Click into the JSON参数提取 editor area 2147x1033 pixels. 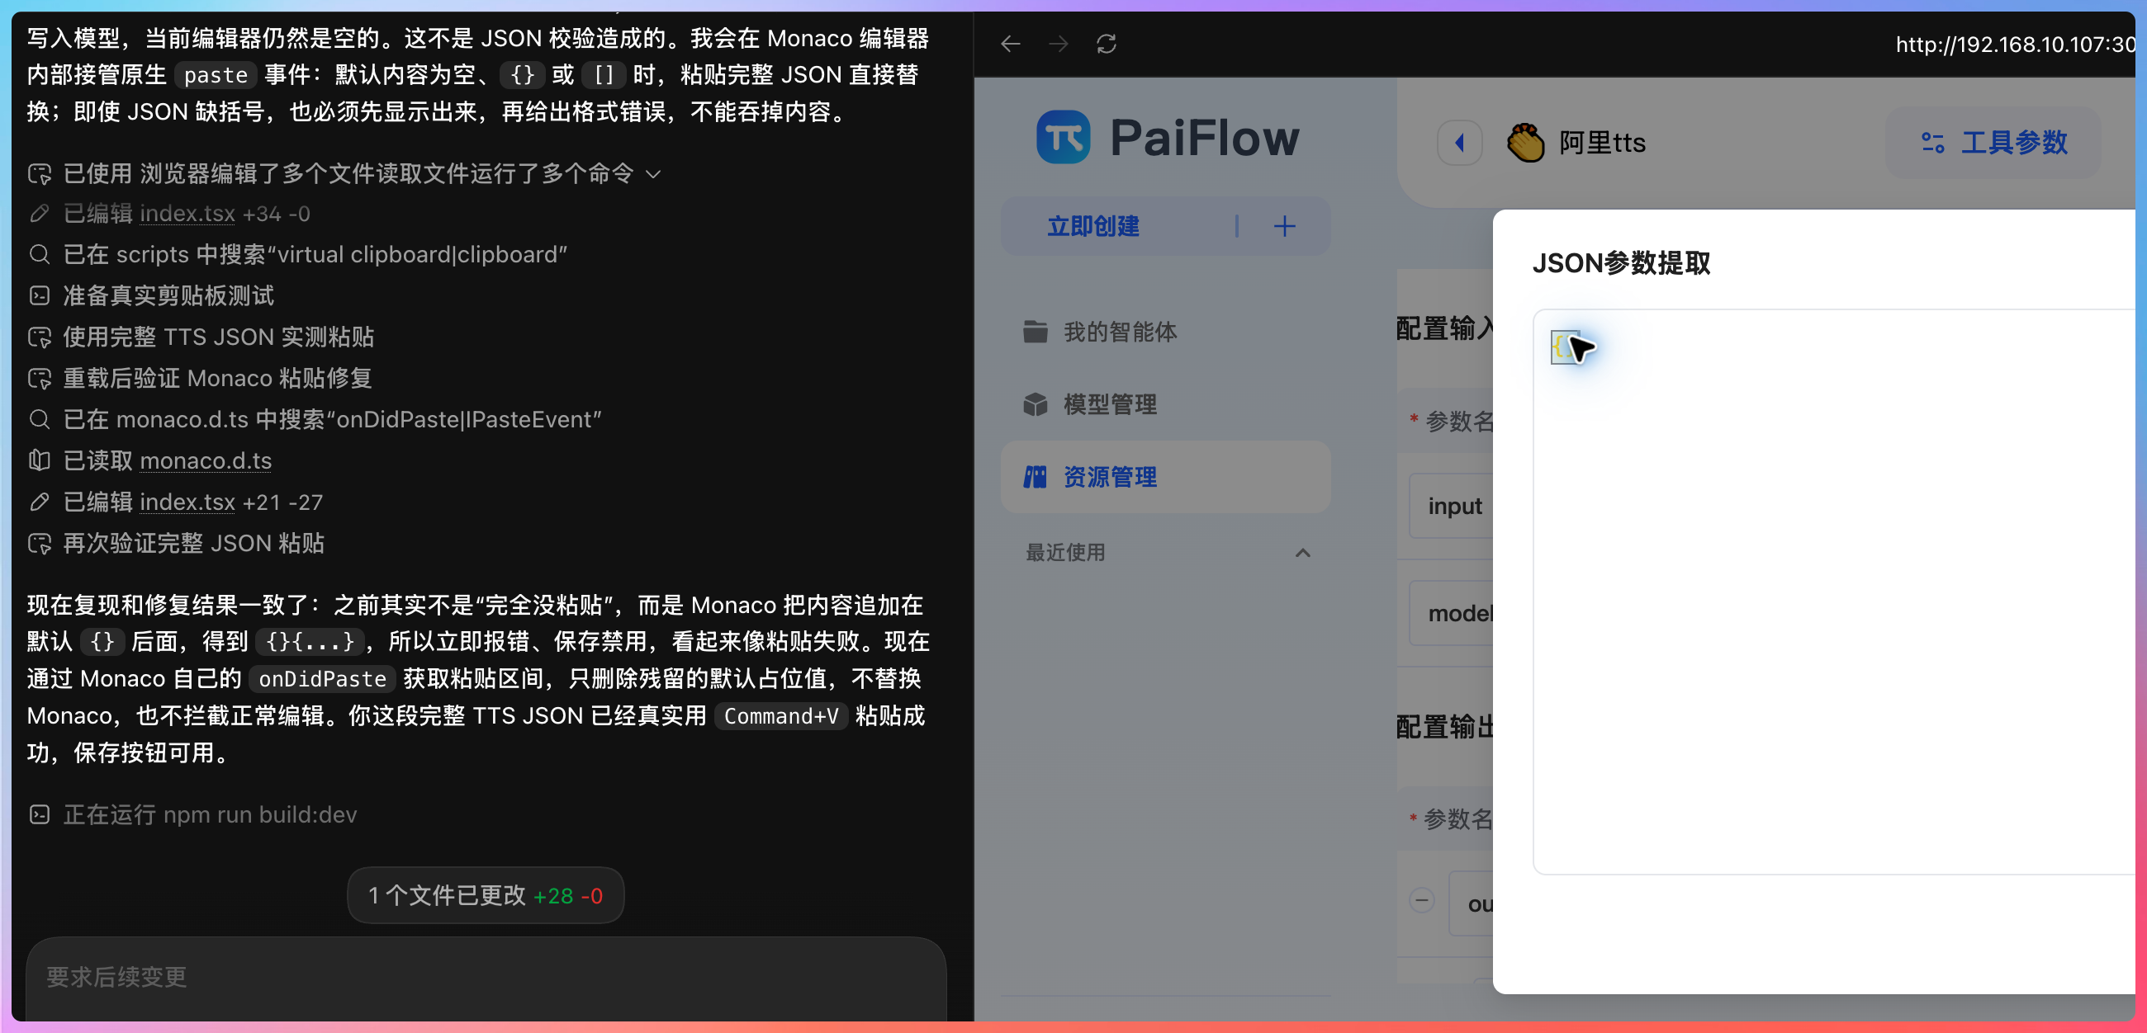pos(1833,592)
